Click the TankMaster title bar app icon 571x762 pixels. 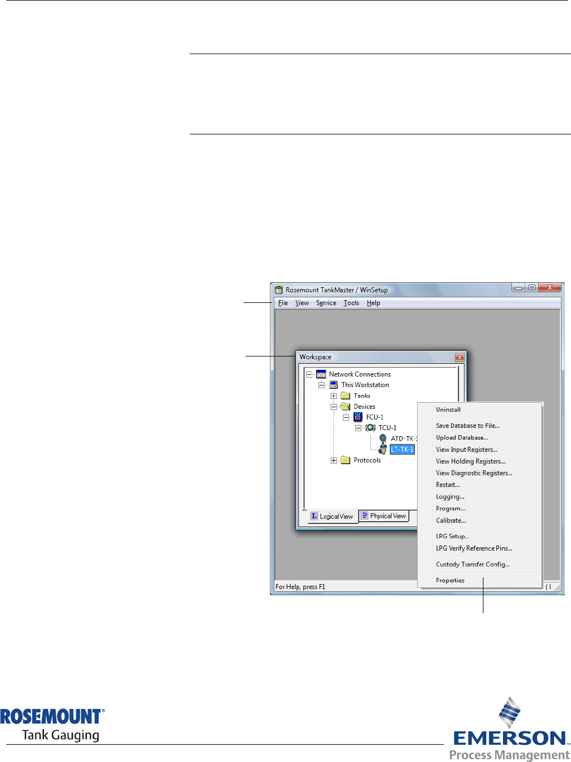279,290
